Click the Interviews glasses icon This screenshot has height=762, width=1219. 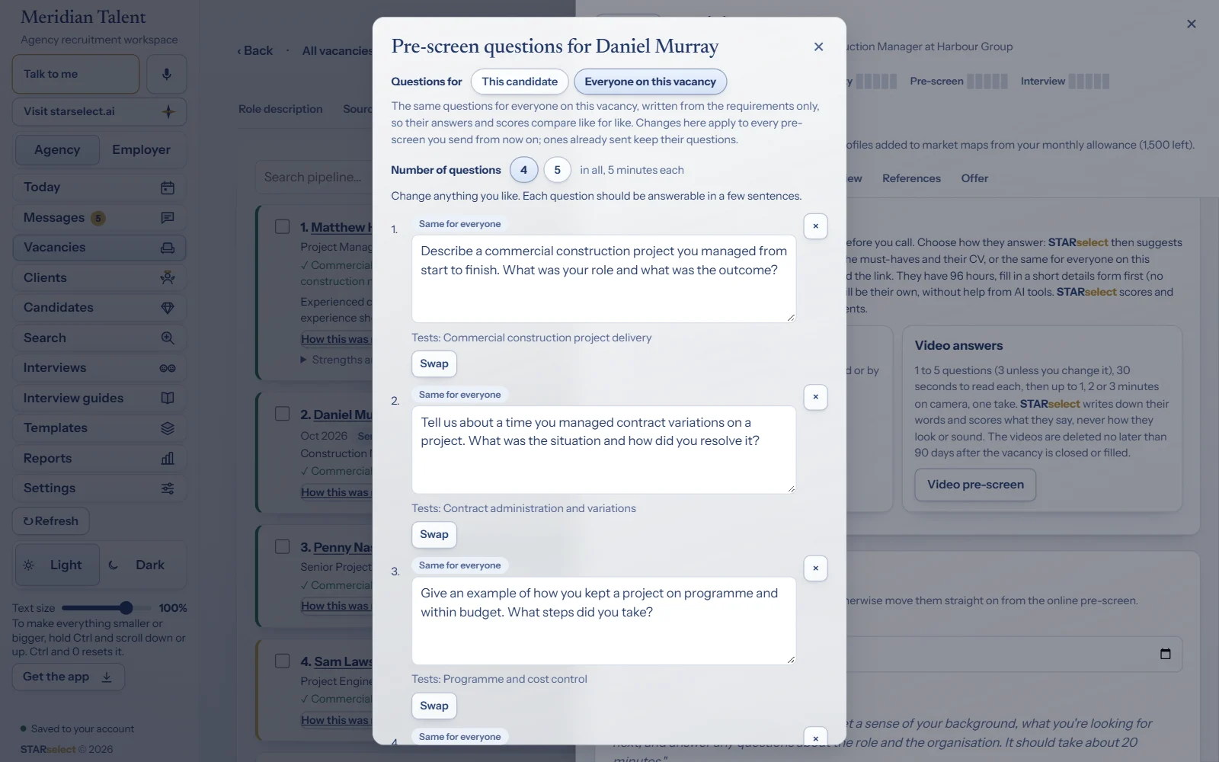point(168,368)
